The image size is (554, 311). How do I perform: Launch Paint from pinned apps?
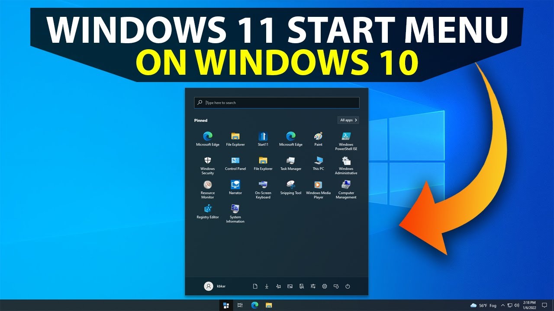[x=318, y=139]
